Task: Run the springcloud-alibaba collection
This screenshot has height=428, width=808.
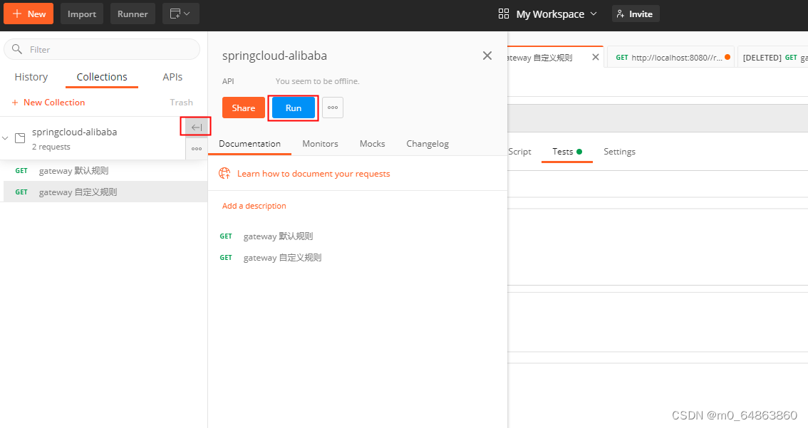Action: click(294, 108)
